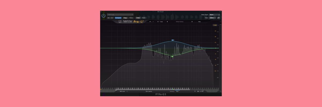
Task: Open the Side Chain dropdown
Action: click(214, 15)
